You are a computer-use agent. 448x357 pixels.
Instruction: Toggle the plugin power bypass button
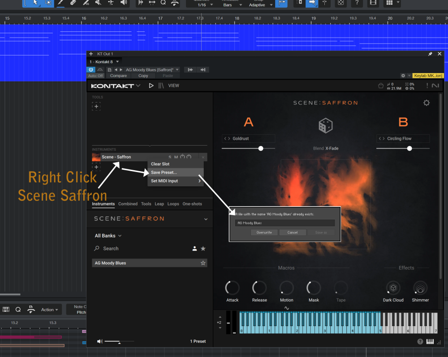[91, 70]
